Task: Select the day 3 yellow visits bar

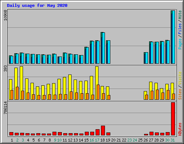Action: click(x=21, y=83)
